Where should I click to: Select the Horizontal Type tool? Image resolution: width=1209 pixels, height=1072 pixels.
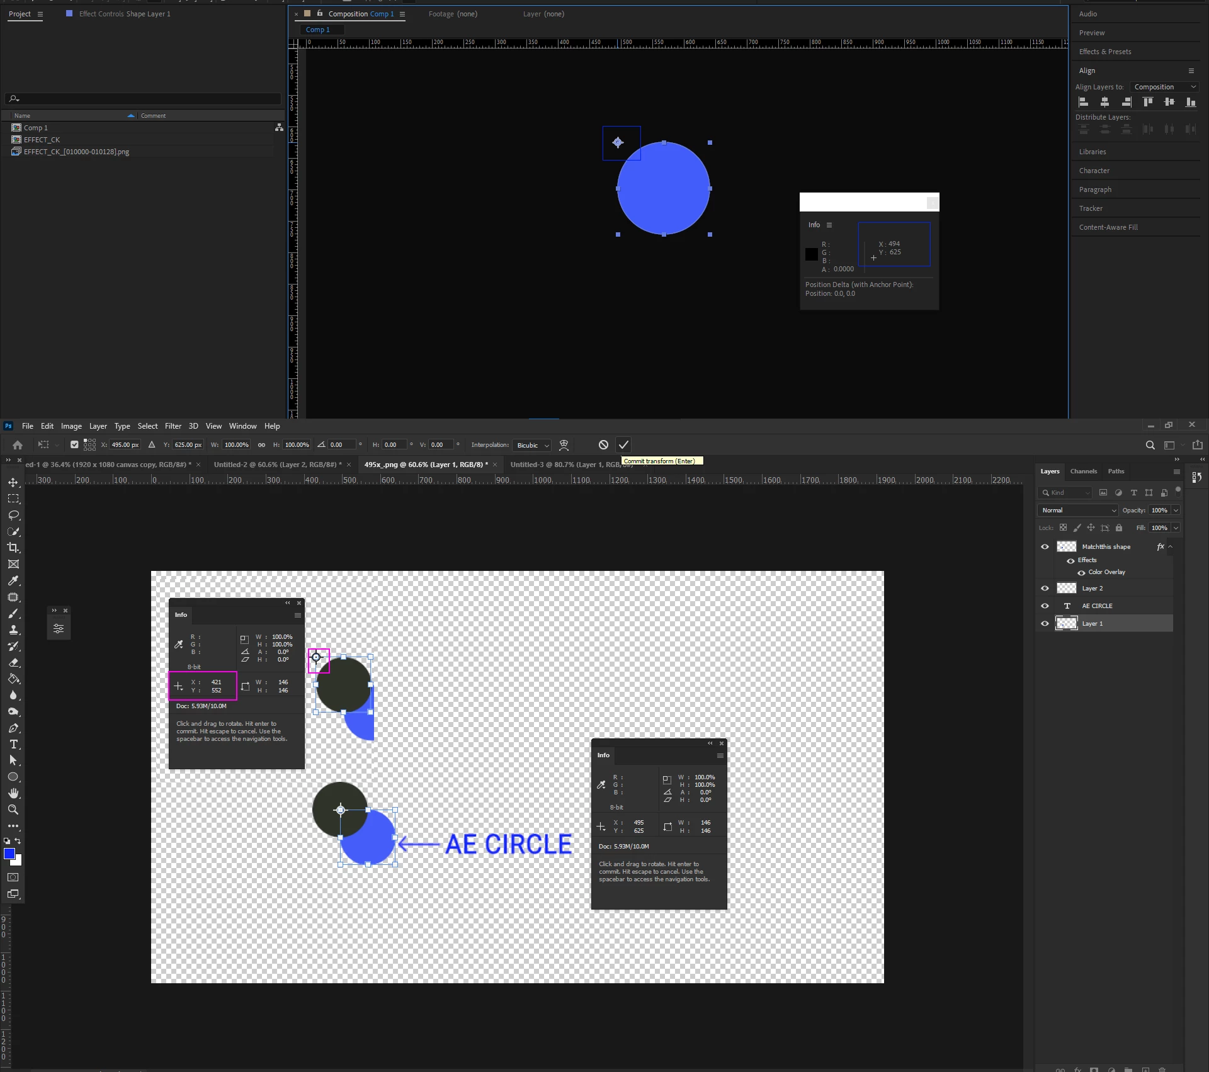13,744
